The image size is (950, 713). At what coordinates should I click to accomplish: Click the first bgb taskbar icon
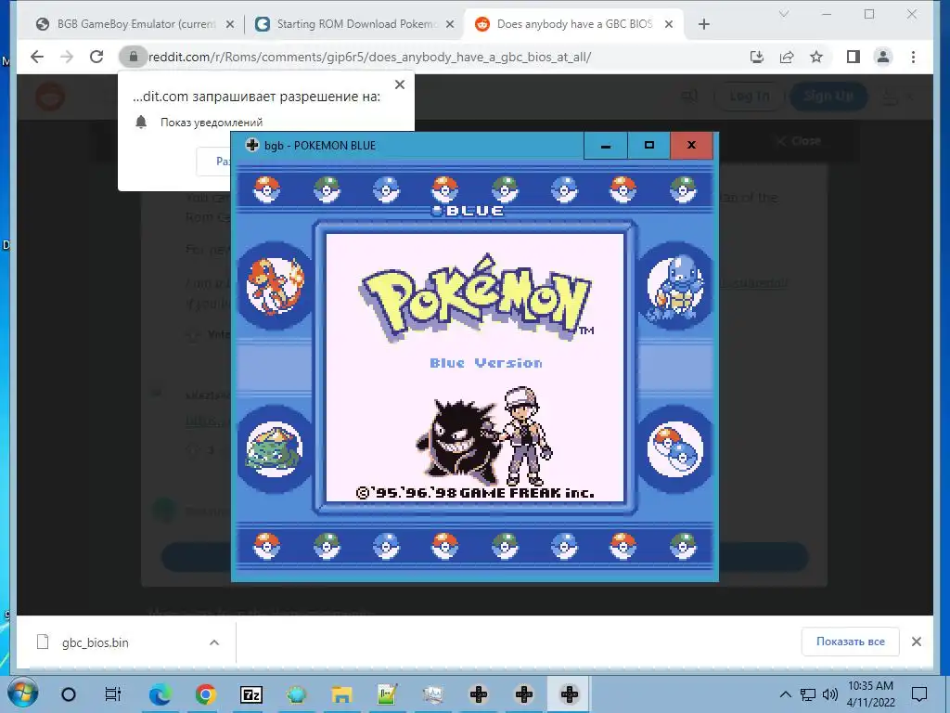click(479, 694)
